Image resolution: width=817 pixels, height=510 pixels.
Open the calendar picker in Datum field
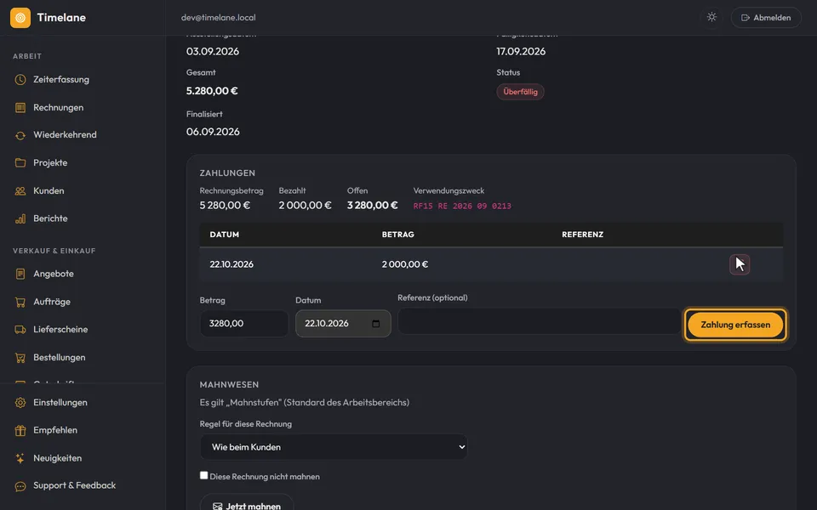pyautogui.click(x=375, y=324)
